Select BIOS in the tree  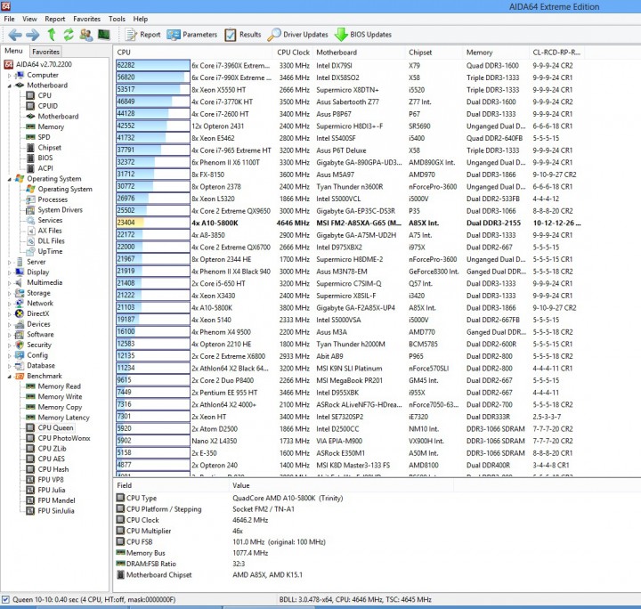[x=45, y=158]
